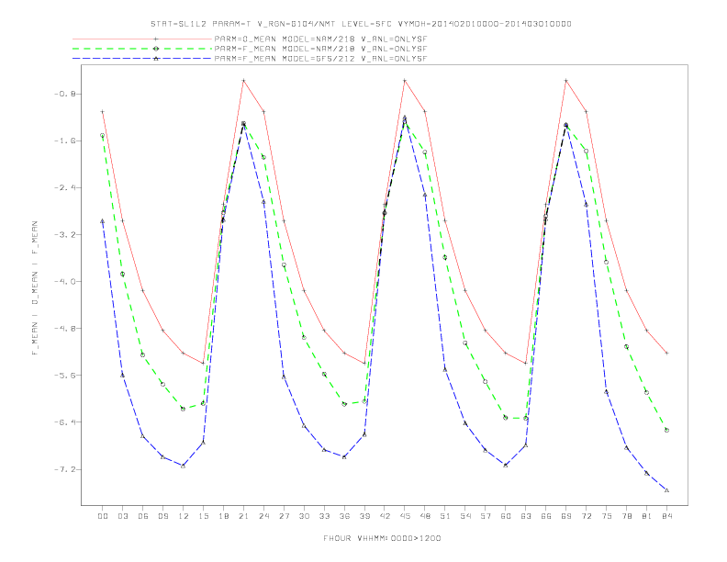Click the green circle data point at hour 84

point(666,431)
